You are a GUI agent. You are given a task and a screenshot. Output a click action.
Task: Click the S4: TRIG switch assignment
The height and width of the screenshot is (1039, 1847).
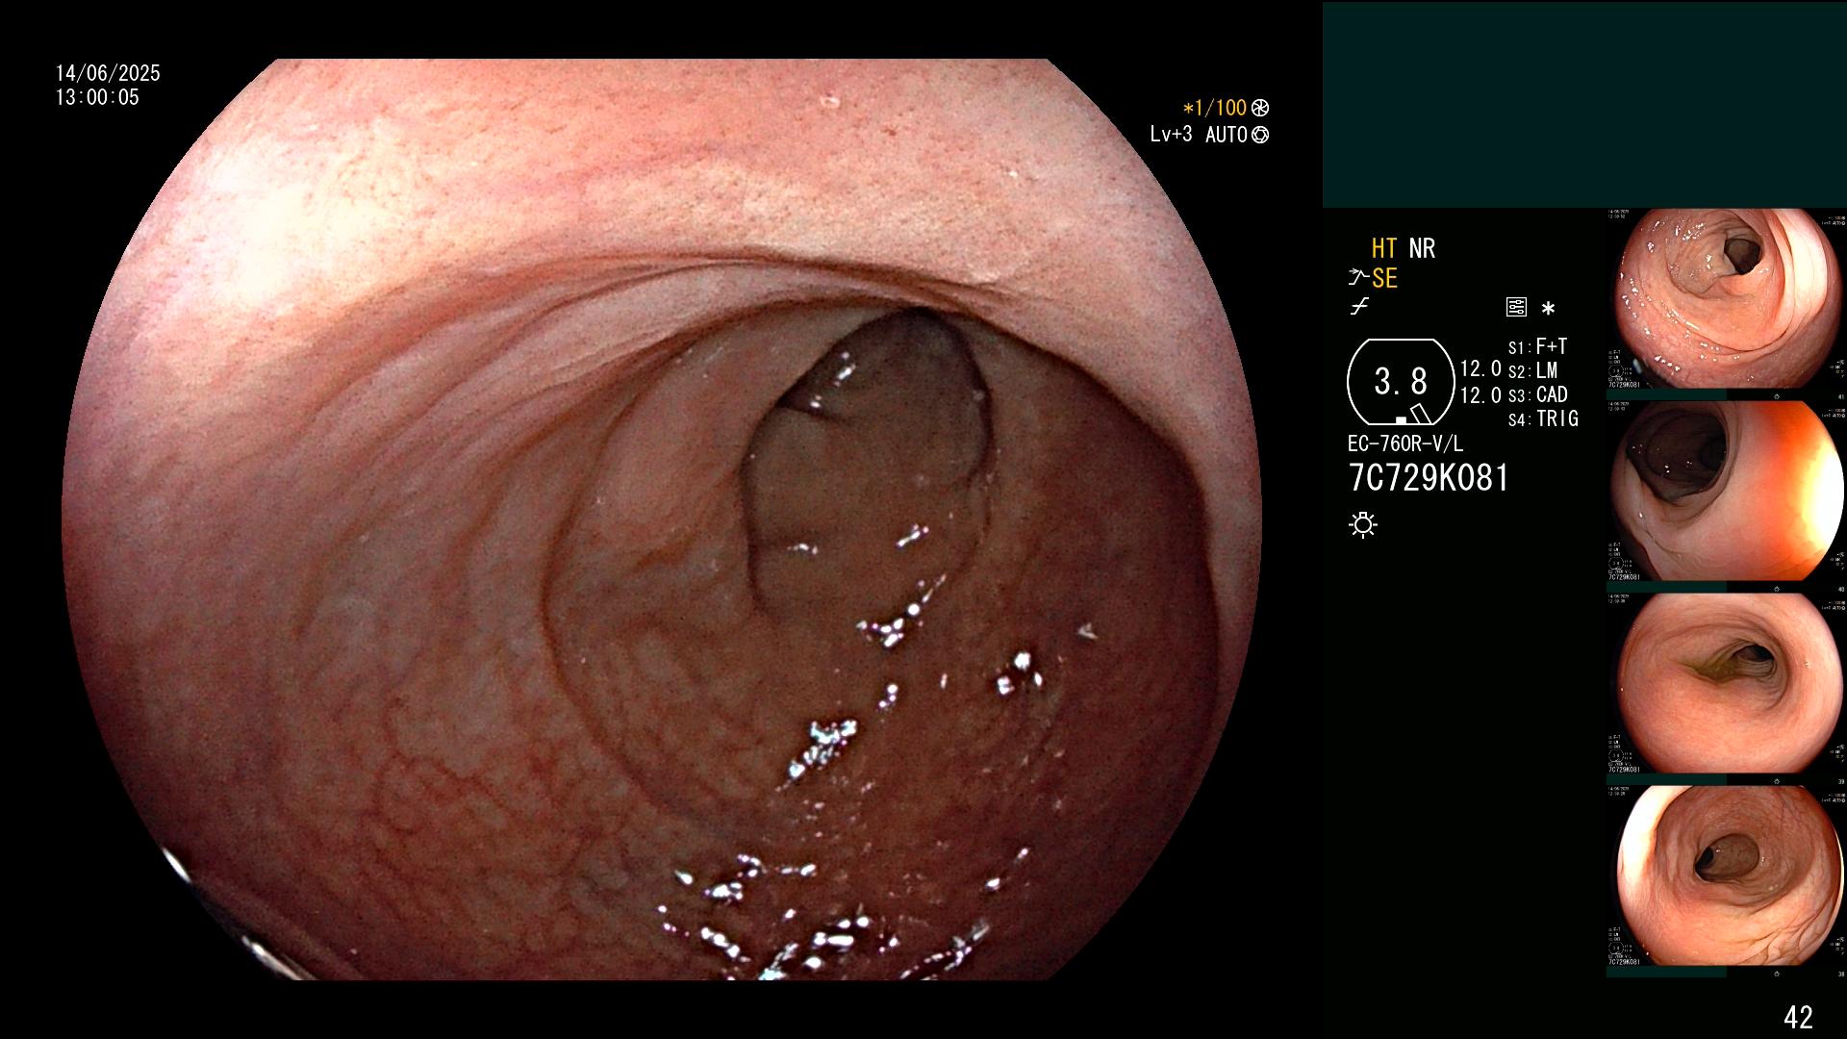pyautogui.click(x=1543, y=418)
